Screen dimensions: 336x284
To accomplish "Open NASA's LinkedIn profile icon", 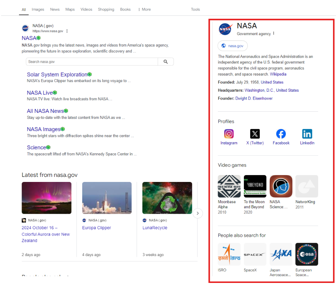I will (307, 134).
